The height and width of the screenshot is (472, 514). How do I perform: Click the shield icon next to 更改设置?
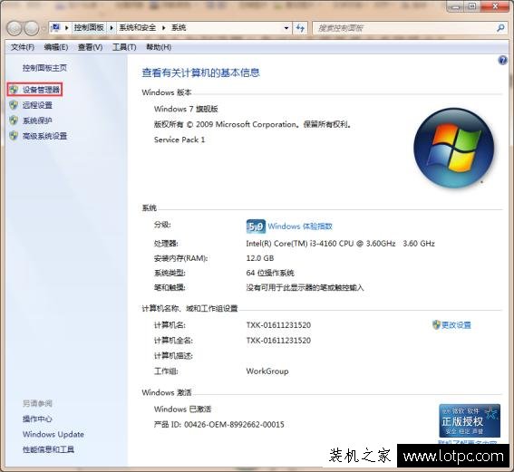[x=436, y=324]
